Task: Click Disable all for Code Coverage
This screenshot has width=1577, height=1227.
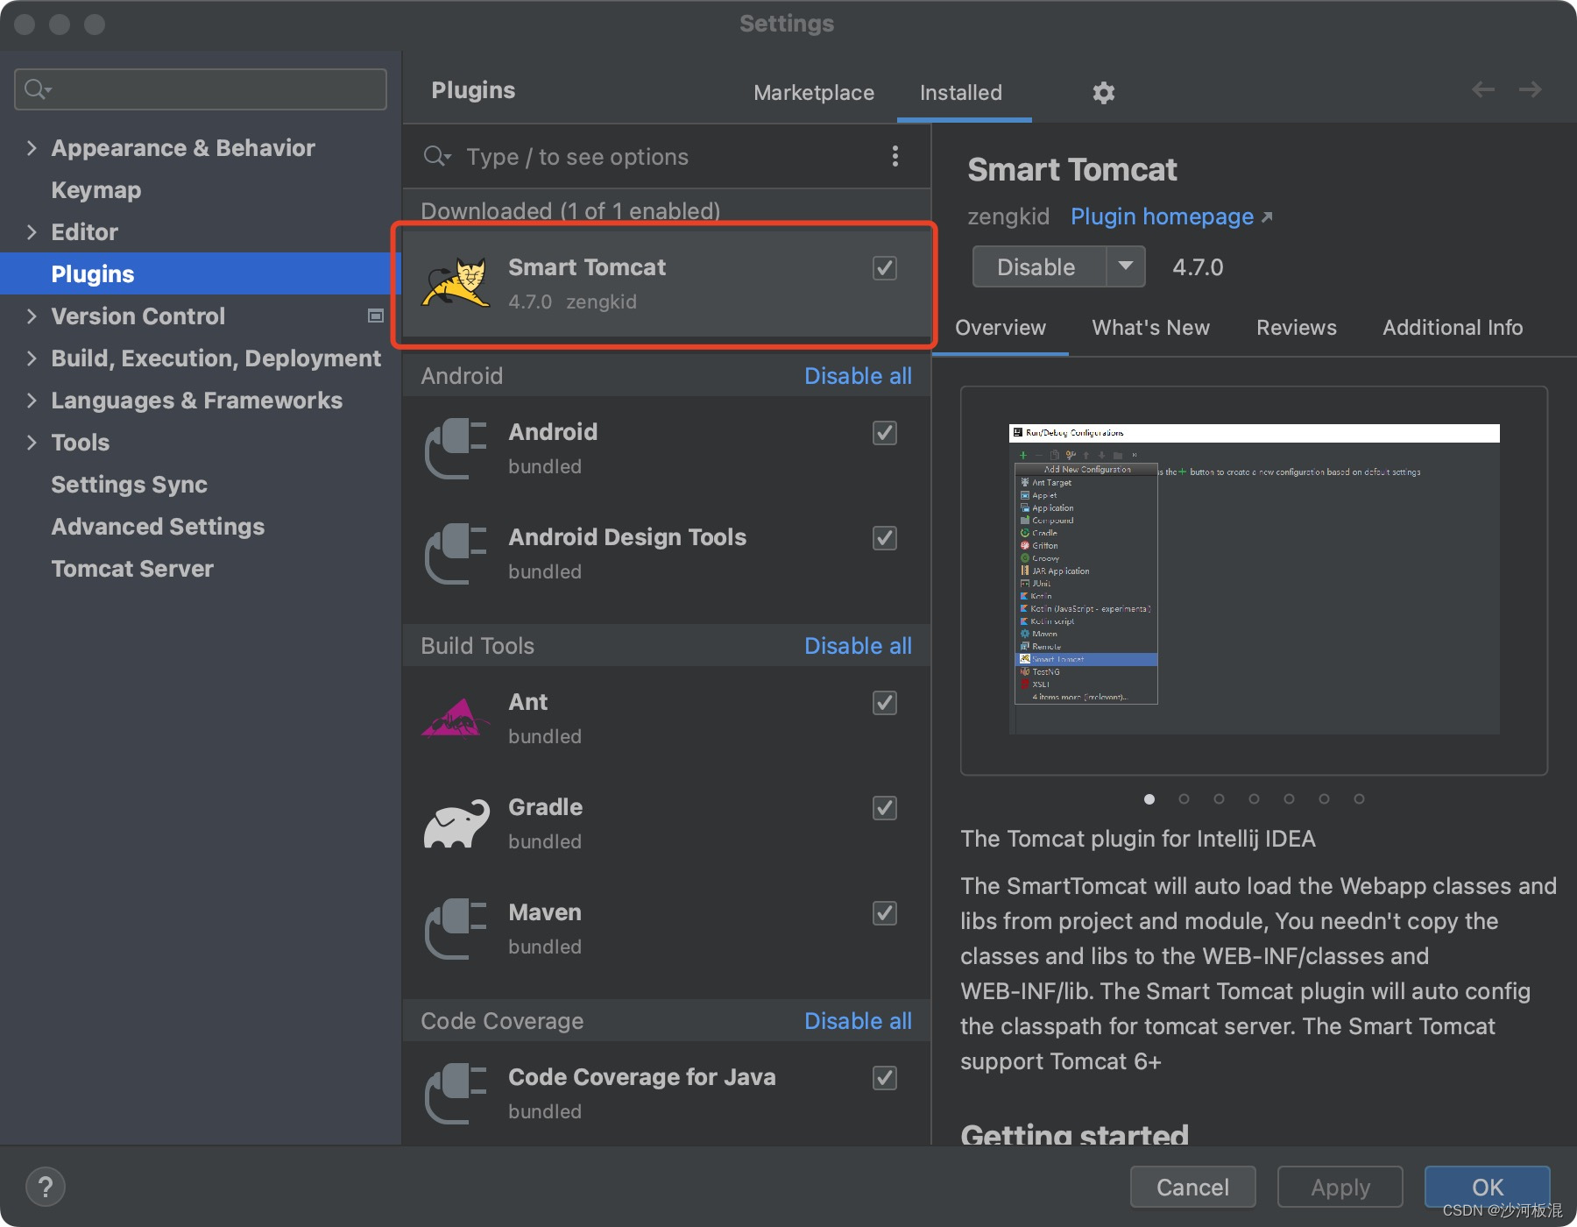Action: (858, 1020)
